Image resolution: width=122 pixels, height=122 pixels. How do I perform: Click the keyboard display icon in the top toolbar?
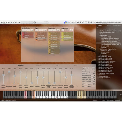(x=75, y=23)
